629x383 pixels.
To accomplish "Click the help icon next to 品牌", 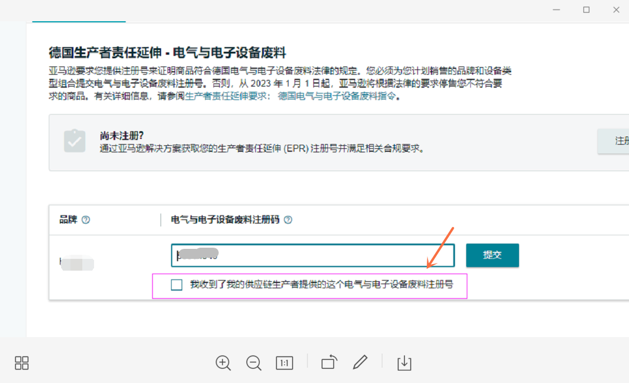I will click(85, 219).
